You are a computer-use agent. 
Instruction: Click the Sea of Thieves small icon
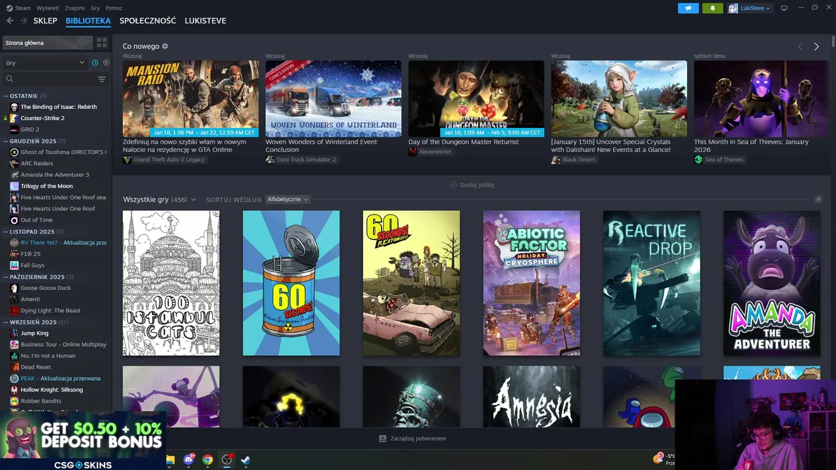[x=698, y=160]
